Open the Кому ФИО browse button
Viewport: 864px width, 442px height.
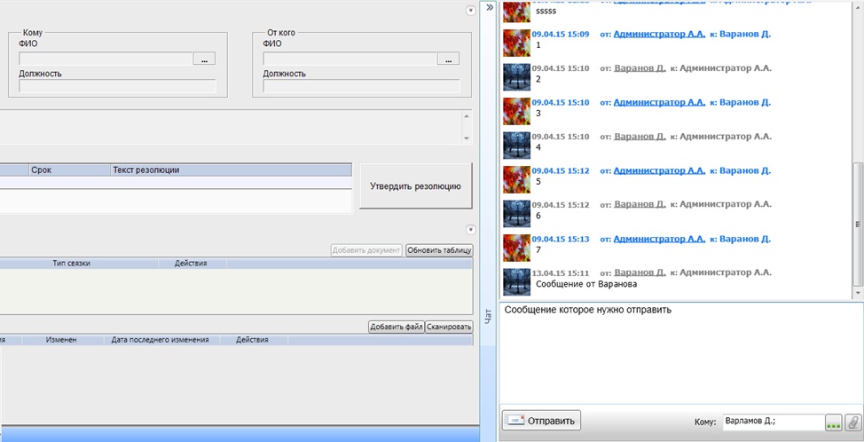click(x=204, y=59)
